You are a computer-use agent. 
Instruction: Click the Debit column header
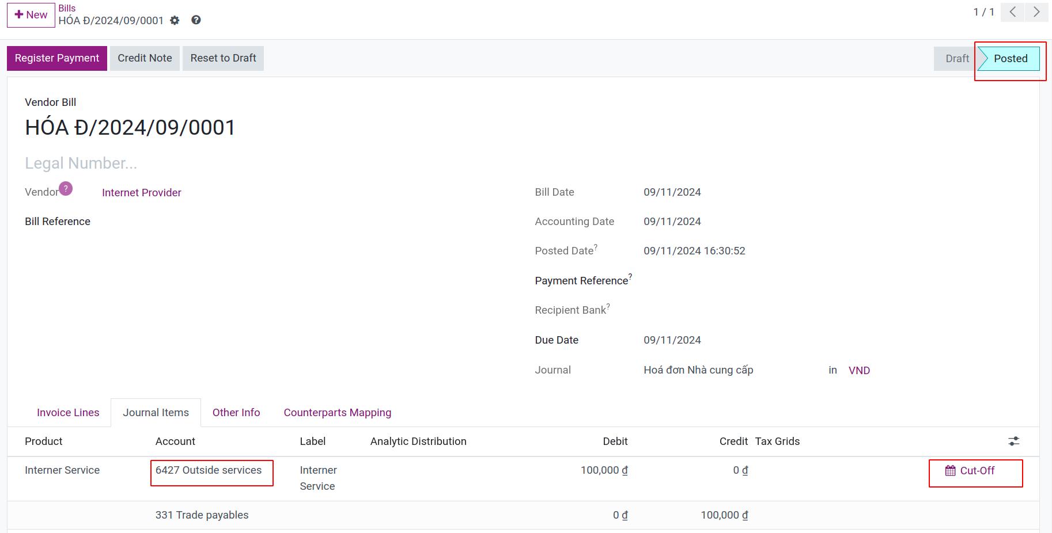pyautogui.click(x=615, y=441)
